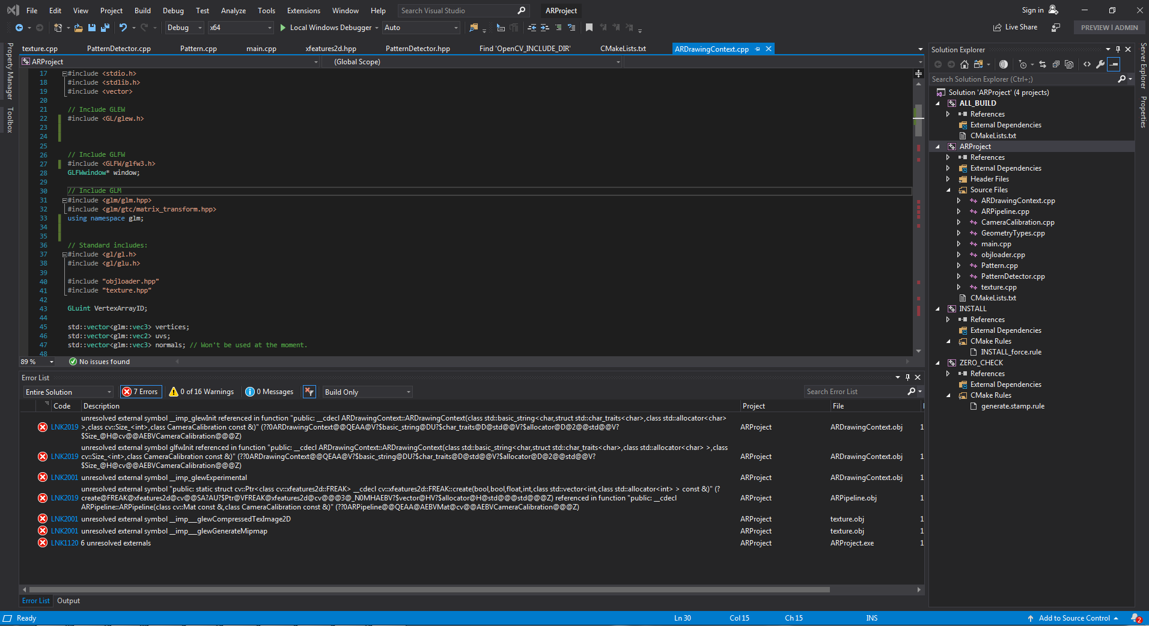Toggle Show All Files in Solution Explorer
This screenshot has width=1149, height=626.
pos(1069,64)
